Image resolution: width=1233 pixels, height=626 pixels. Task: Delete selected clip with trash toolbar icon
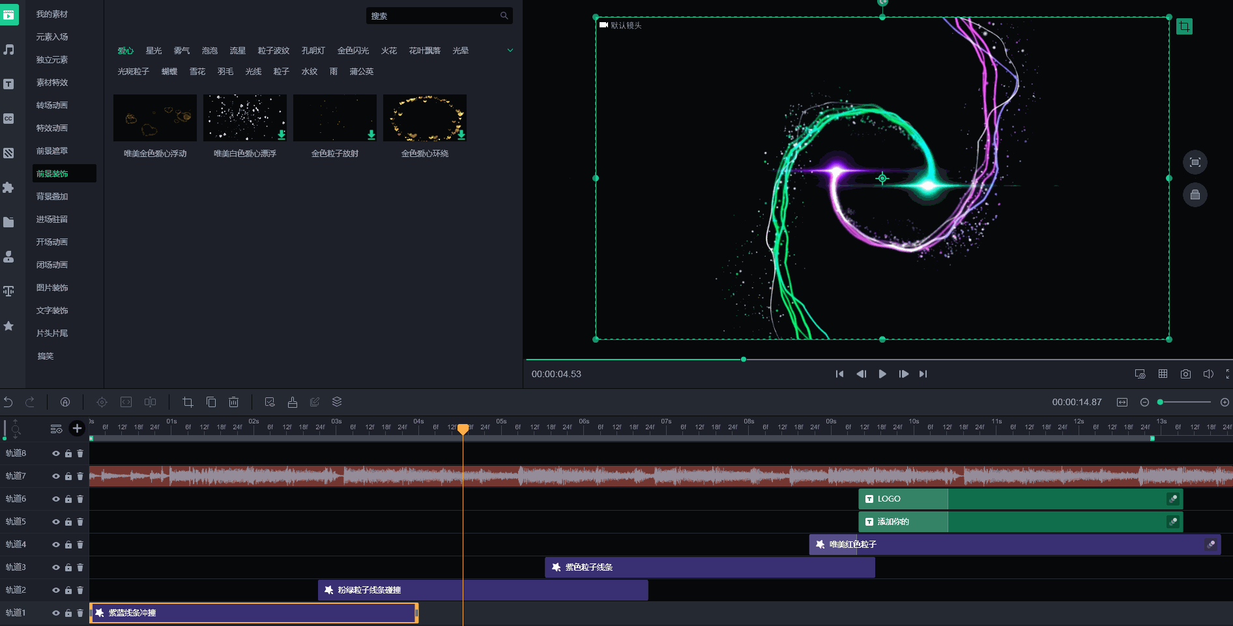[x=234, y=402]
